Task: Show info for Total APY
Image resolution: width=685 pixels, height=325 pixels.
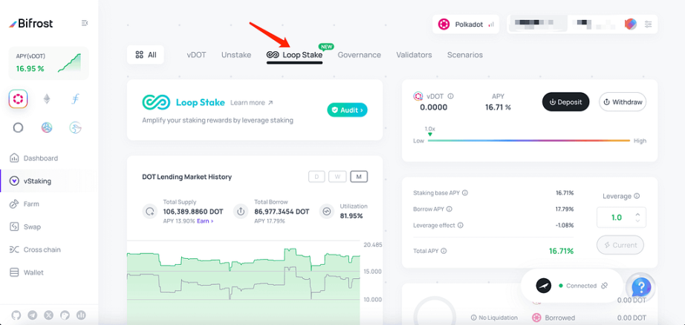Action: pos(444,251)
